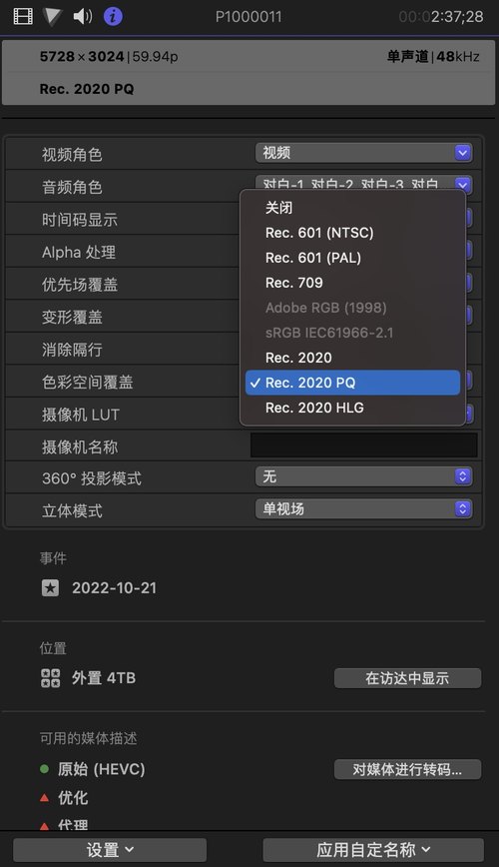Screen dimensions: 499x867
Task: Open the audio inspector speaker icon
Action: [x=83, y=17]
